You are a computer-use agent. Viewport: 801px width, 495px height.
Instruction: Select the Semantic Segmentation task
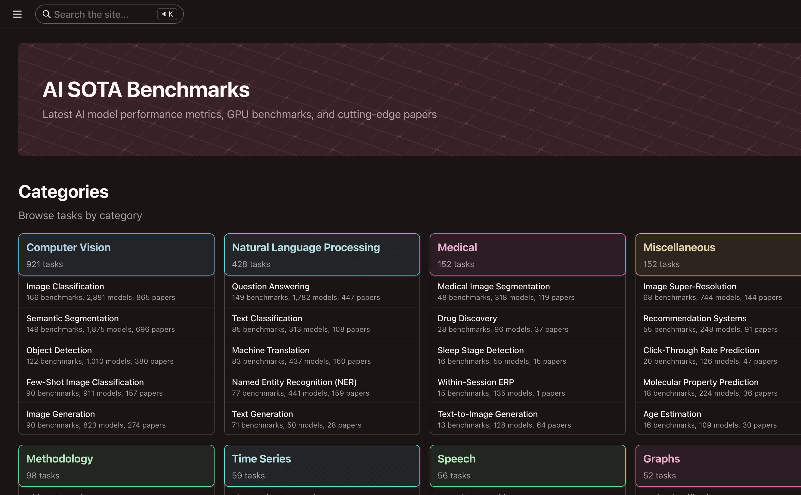[116, 323]
